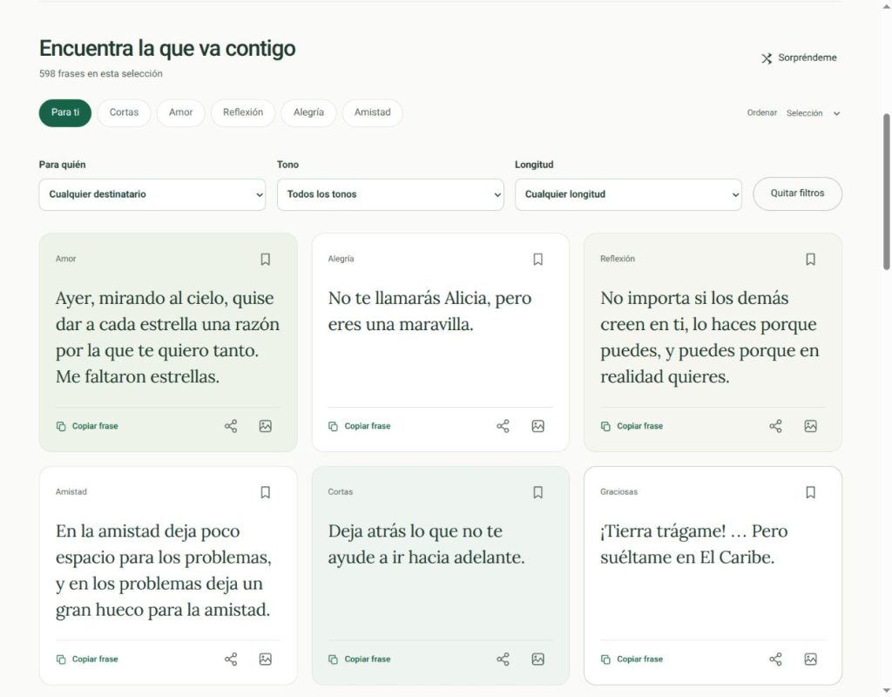
Task: Click the quote text 'No te llamarás Alicia'
Action: (429, 311)
